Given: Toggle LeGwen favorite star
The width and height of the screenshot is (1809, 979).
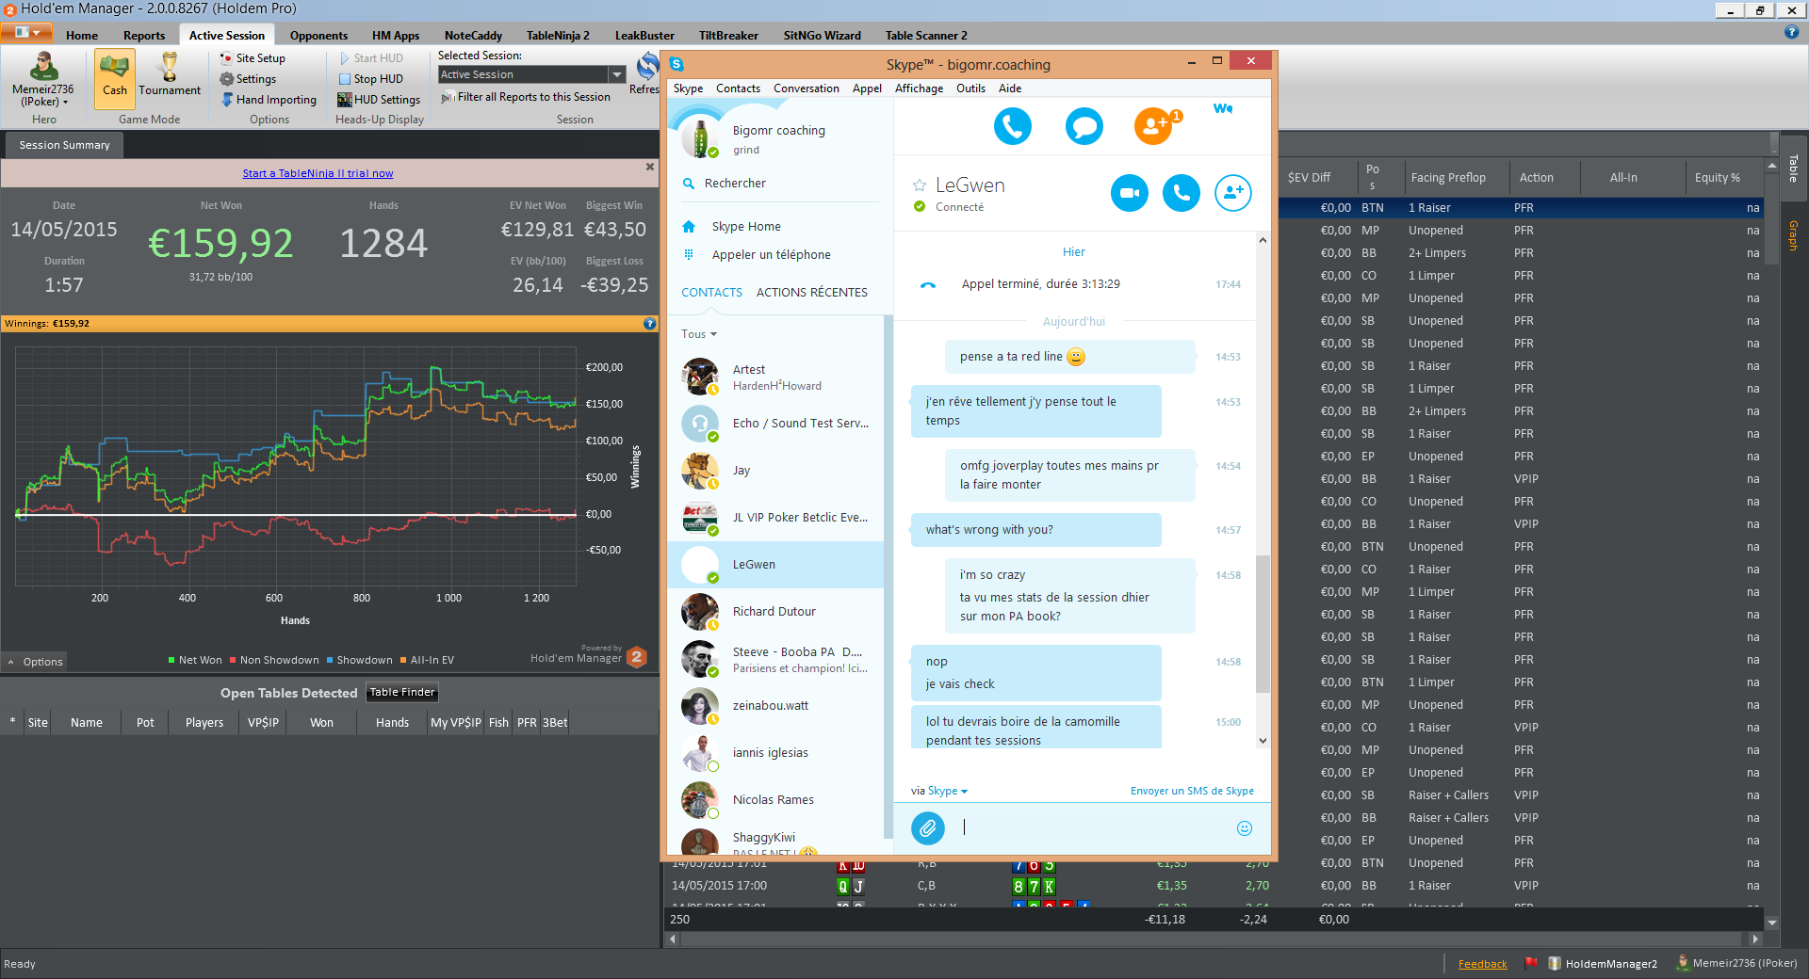Looking at the screenshot, I should click(920, 185).
